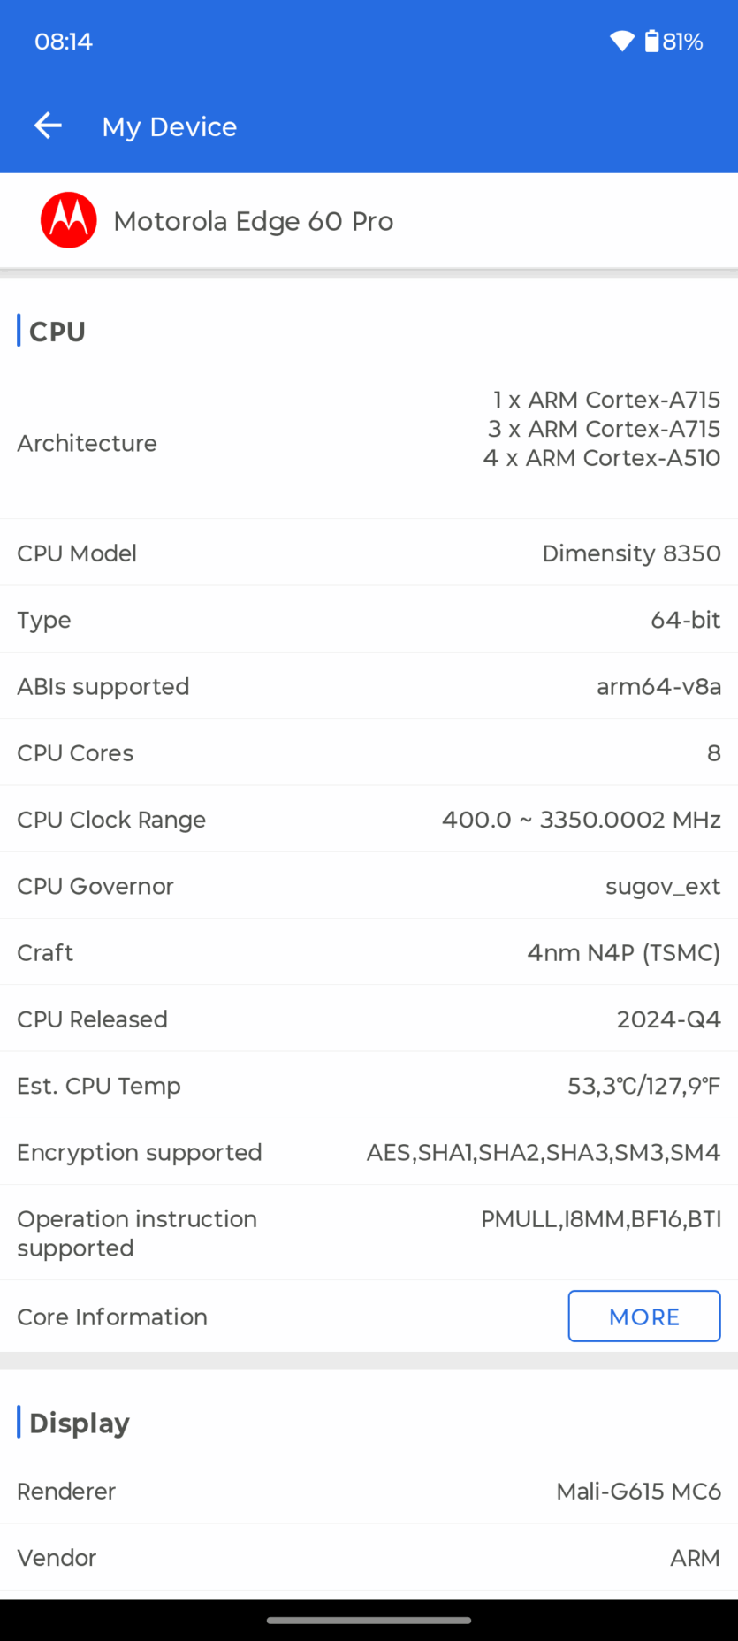Select the Motorola Edge 60 Pro name
This screenshot has height=1641, width=738.
(254, 221)
